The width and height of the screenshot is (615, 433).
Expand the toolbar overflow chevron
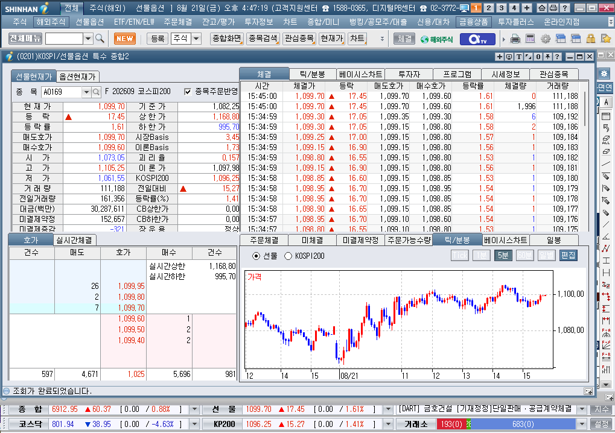tap(382, 39)
